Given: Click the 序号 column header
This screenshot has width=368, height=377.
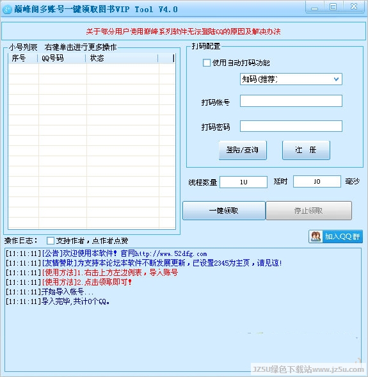Looking at the screenshot, I should pyautogui.click(x=23, y=58).
